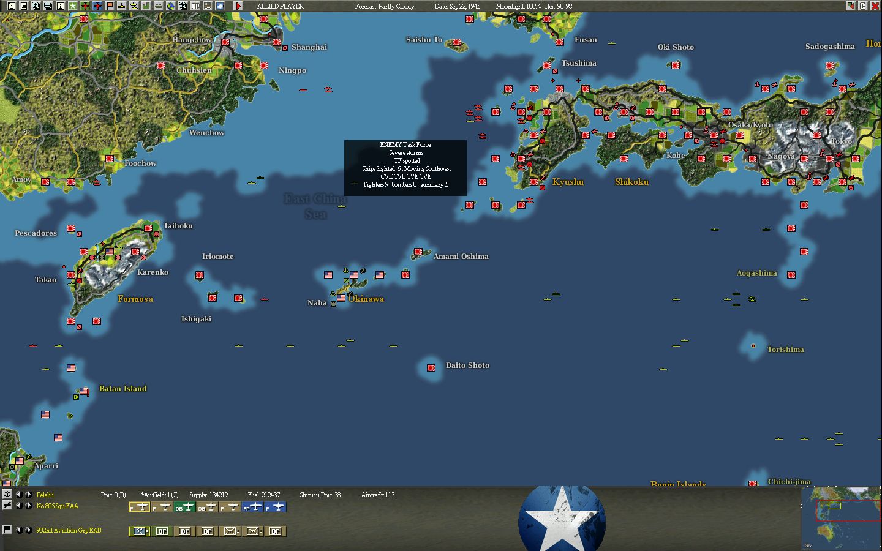Select the last BF ground unit icon
Viewport: 882px width, 551px height.
[x=276, y=531]
